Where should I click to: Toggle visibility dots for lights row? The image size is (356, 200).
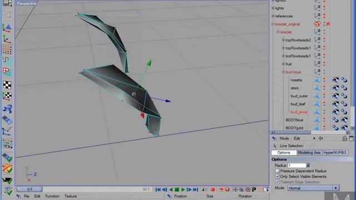324,8
